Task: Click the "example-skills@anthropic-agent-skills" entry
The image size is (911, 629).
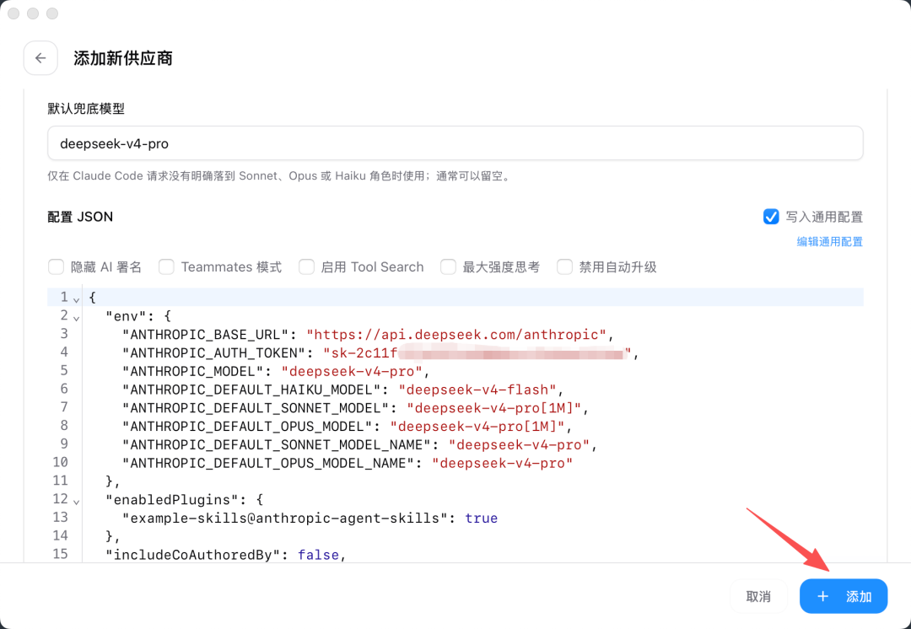Action: pyautogui.click(x=285, y=518)
